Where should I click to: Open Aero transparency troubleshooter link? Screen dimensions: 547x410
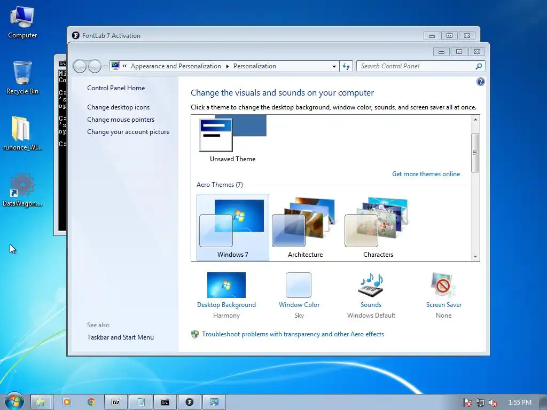coord(293,334)
